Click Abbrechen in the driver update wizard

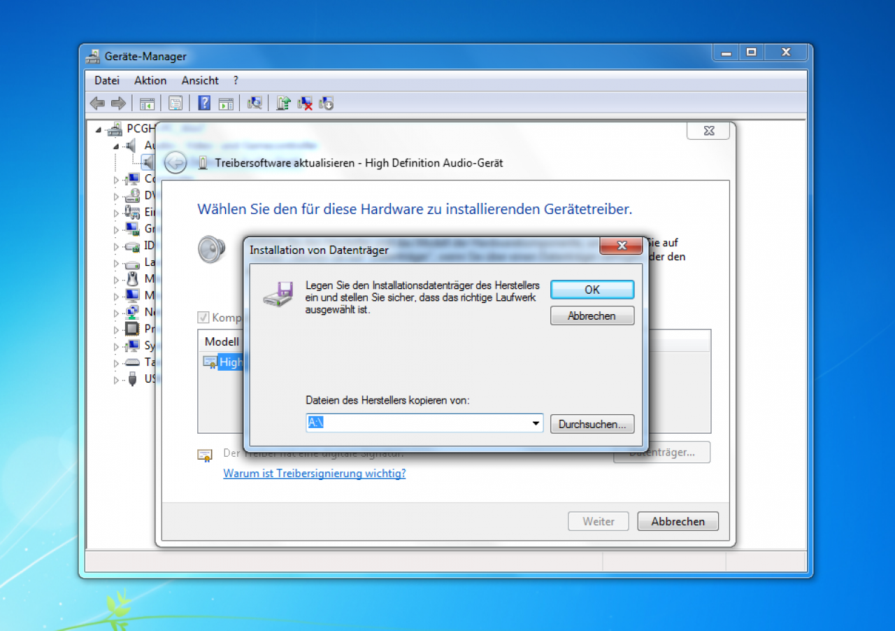678,521
